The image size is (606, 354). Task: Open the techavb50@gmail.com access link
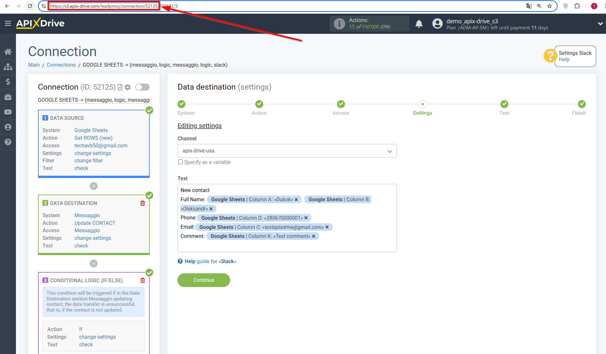[101, 145]
